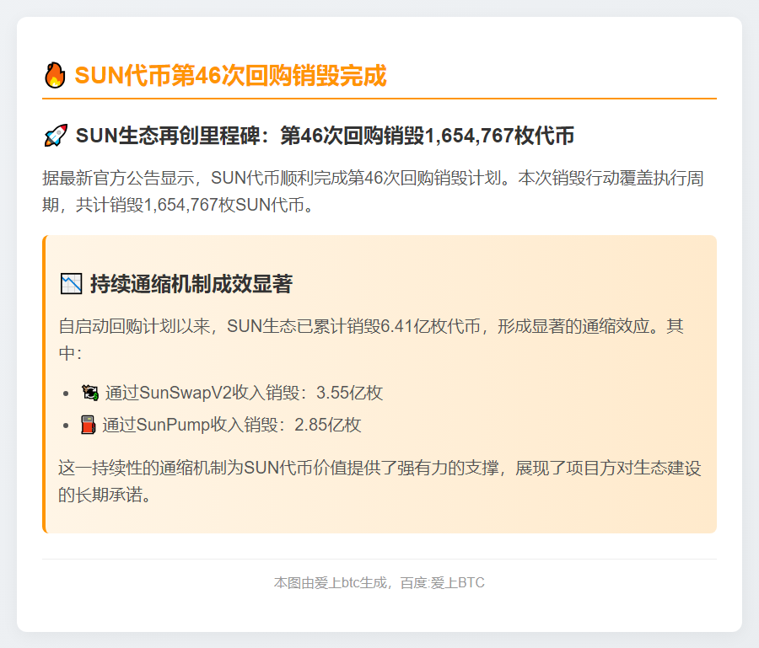Click the bullet dot of the SunPump item
This screenshot has height=648, width=759.
67,426
